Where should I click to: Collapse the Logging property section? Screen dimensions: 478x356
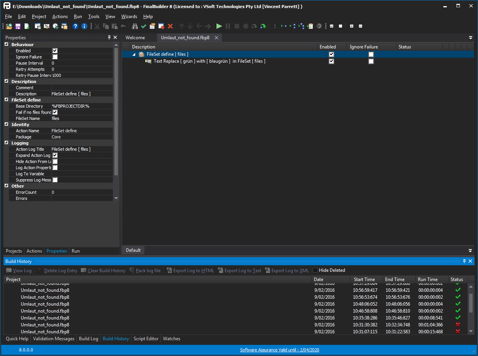tap(7, 143)
